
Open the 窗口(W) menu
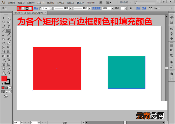pos(80,3)
